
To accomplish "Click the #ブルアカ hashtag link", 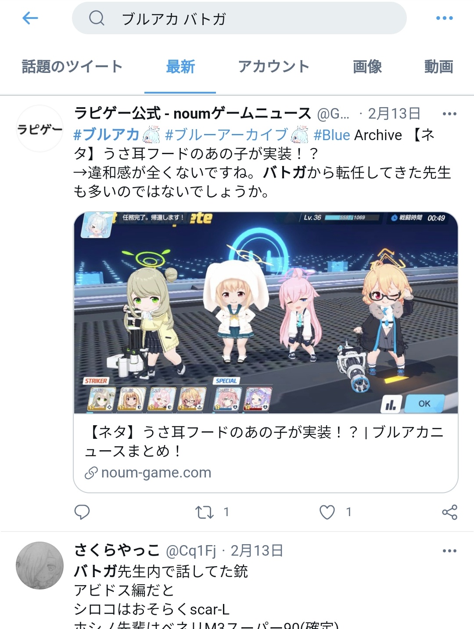I will point(107,135).
